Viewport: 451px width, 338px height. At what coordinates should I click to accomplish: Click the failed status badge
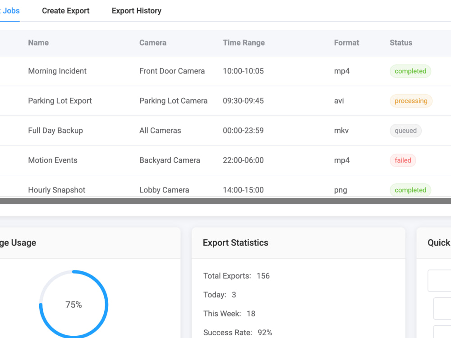[403, 160]
